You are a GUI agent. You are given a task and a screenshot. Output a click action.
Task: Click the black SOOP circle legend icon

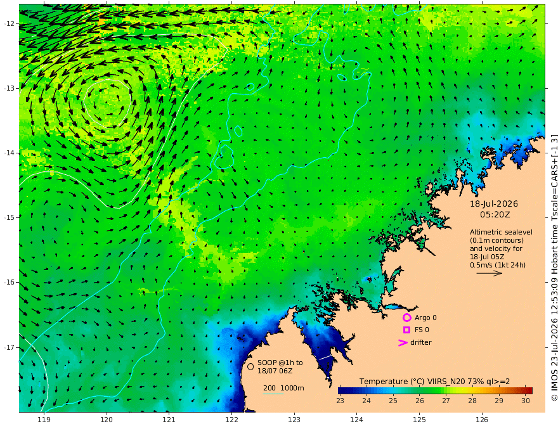coord(250,366)
